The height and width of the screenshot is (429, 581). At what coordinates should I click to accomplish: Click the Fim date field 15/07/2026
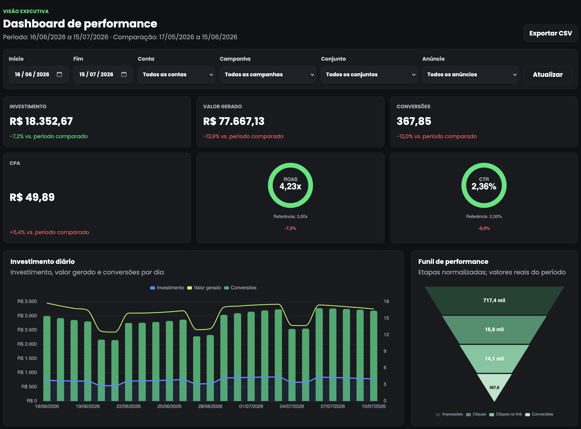point(103,75)
